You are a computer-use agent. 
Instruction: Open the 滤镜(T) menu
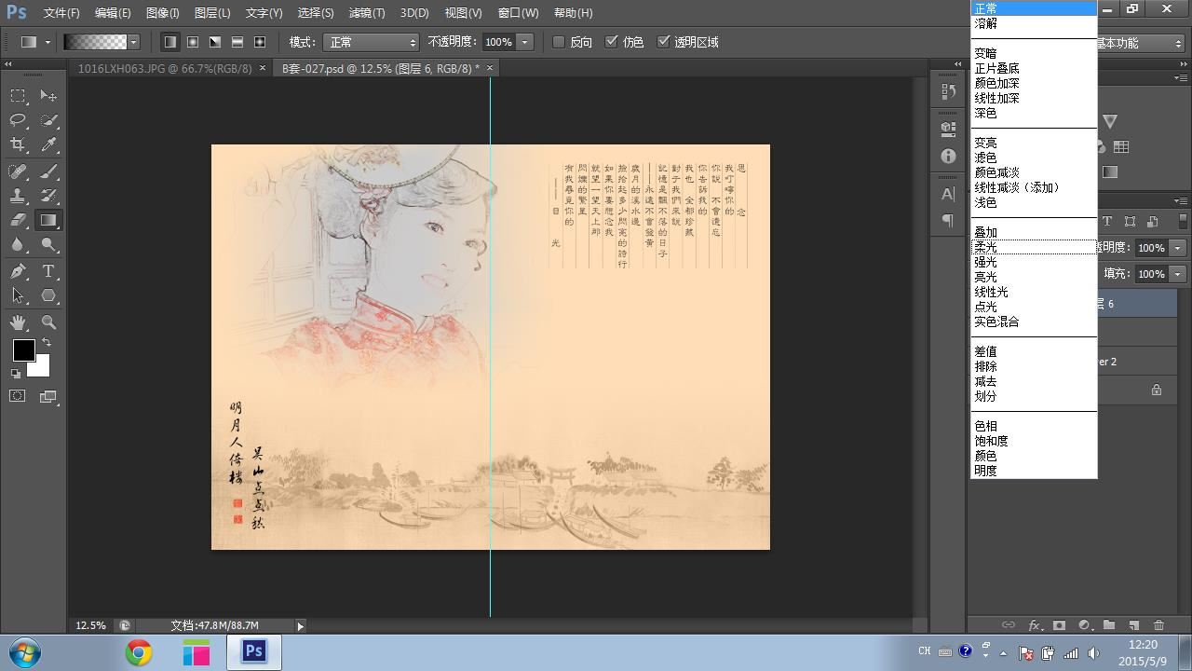point(366,13)
